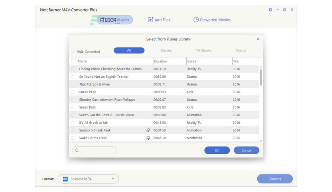This screenshot has width=332, height=192.
Task: Check That PLL Boy Is Mine
Action: (73, 84)
